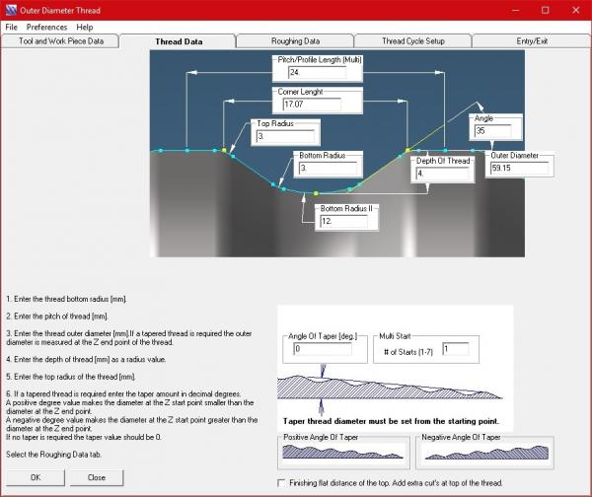Enable Finishing flat distance checkbox

tap(284, 482)
